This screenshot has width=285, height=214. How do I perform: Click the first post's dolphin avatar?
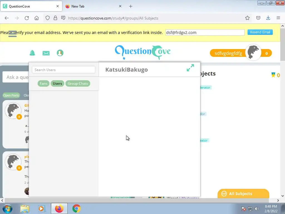pos(13,111)
